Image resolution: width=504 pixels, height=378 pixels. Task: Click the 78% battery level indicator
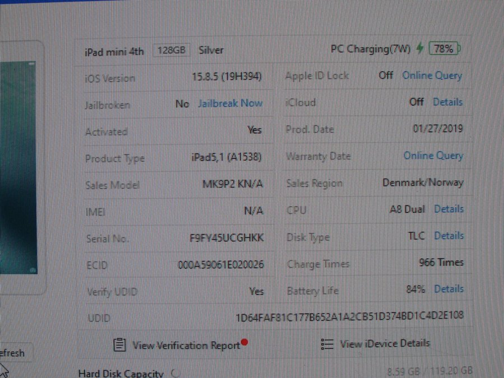444,49
